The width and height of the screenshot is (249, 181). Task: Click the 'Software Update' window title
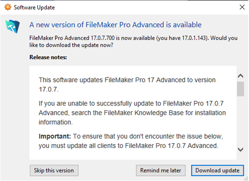pos(34,8)
